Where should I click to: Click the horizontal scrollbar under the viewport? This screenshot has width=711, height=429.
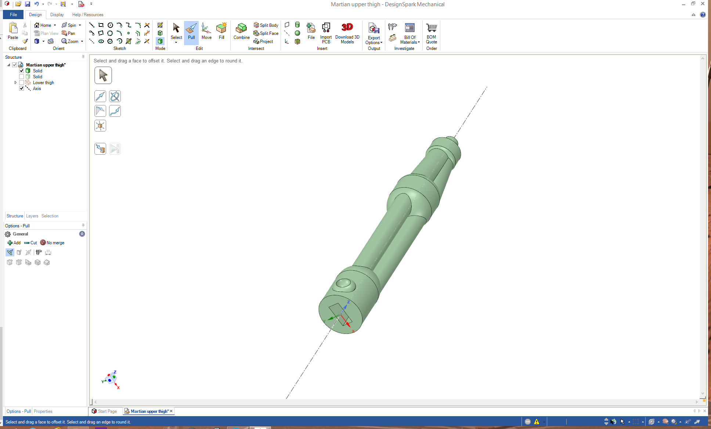396,402
